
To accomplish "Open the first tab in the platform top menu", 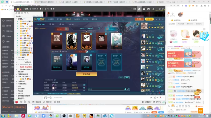I will click(x=51, y=19).
